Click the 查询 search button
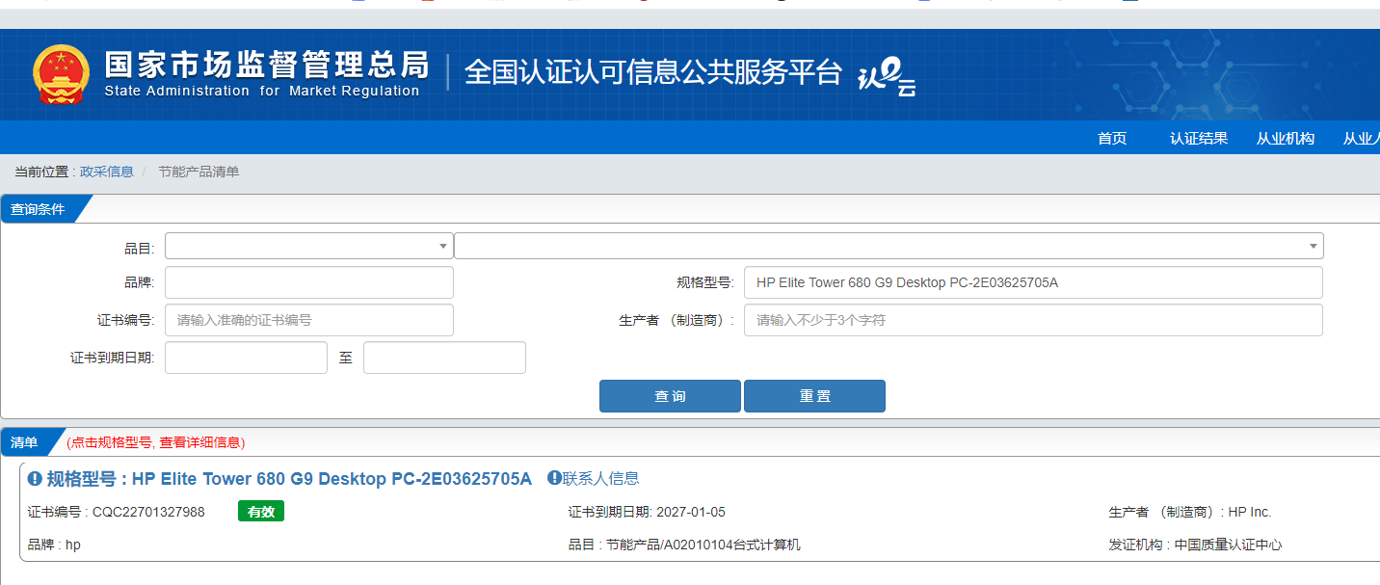Screen dimensions: 1380x585 670,396
